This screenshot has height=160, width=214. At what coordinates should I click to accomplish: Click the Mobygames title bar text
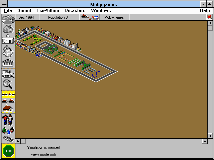click(104, 4)
